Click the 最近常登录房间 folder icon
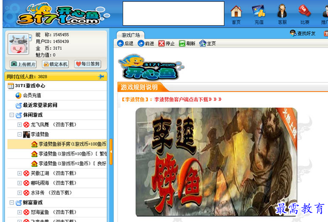The height and width of the screenshot is (222, 328). tap(19, 105)
